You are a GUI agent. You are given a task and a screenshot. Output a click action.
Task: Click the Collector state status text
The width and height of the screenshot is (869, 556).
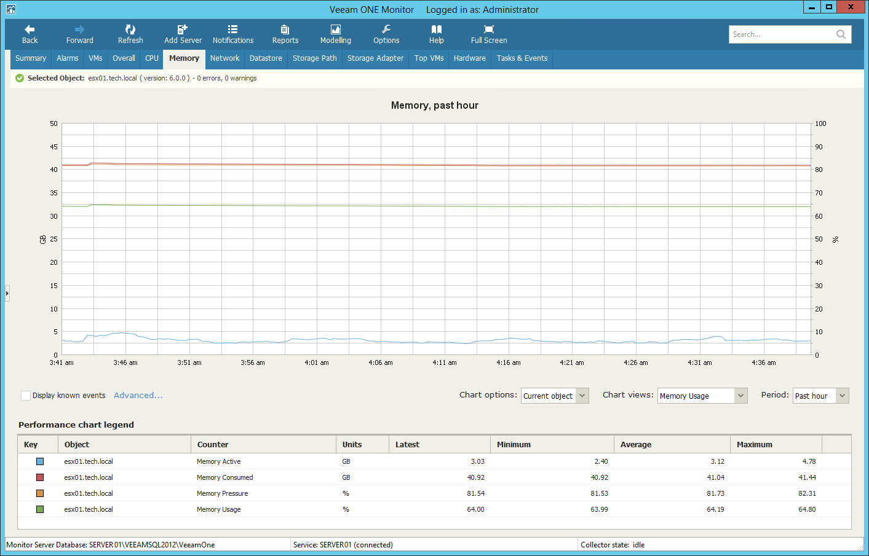613,545
